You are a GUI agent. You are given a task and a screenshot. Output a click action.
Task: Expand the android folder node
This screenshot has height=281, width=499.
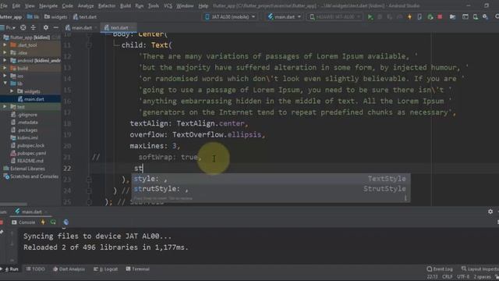(x=5, y=60)
